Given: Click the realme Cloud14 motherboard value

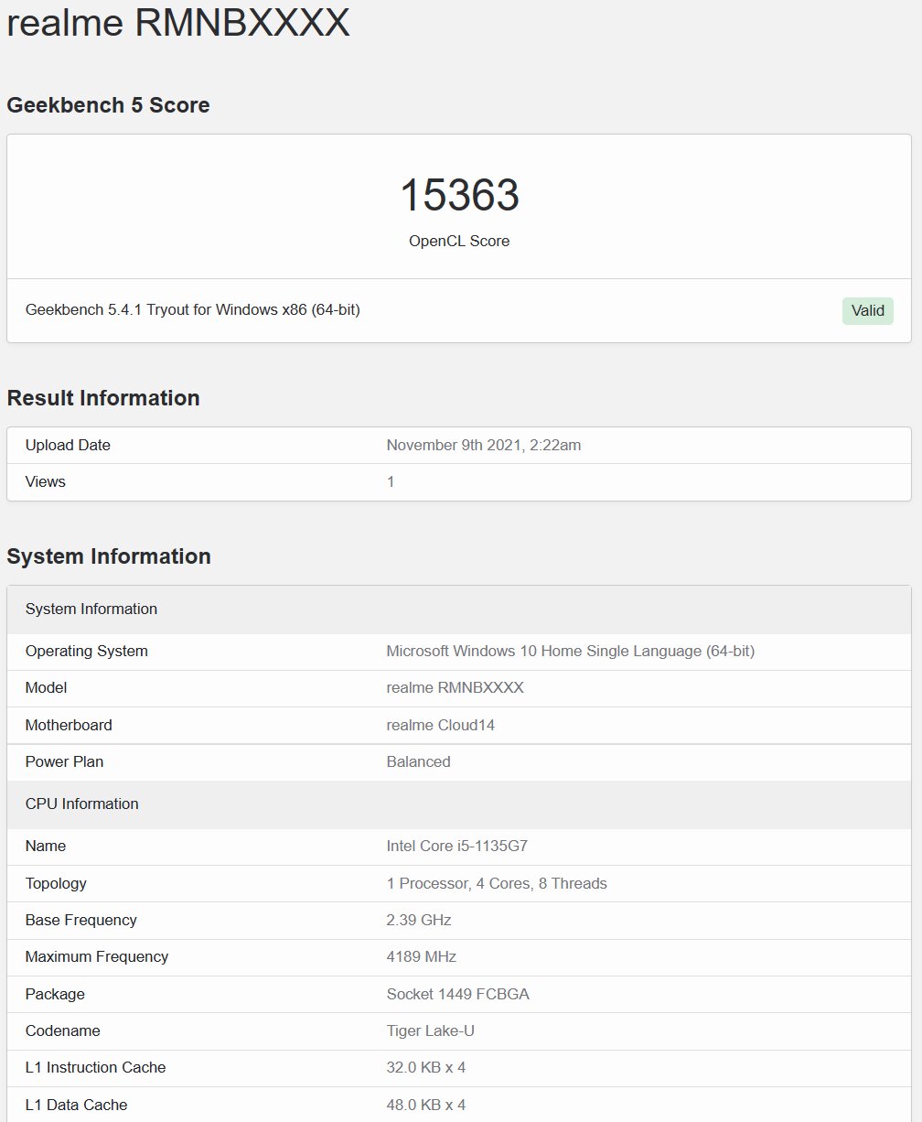Looking at the screenshot, I should point(440,726).
